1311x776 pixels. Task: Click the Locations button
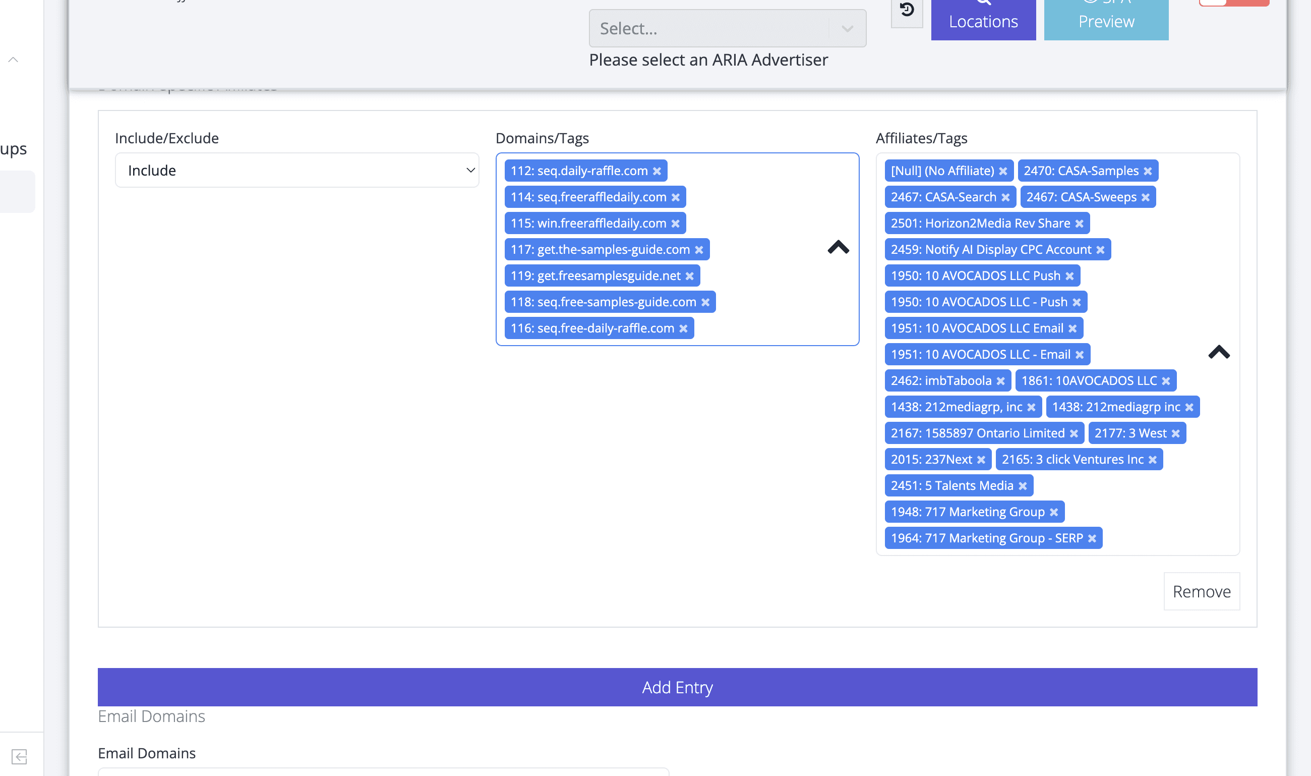point(983,19)
